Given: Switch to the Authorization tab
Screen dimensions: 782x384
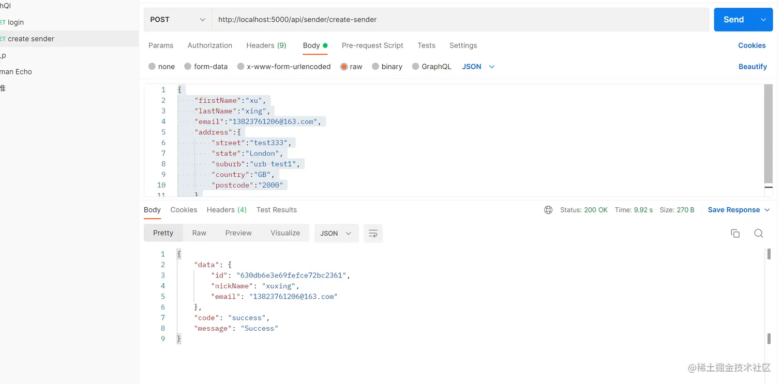Looking at the screenshot, I should [210, 45].
